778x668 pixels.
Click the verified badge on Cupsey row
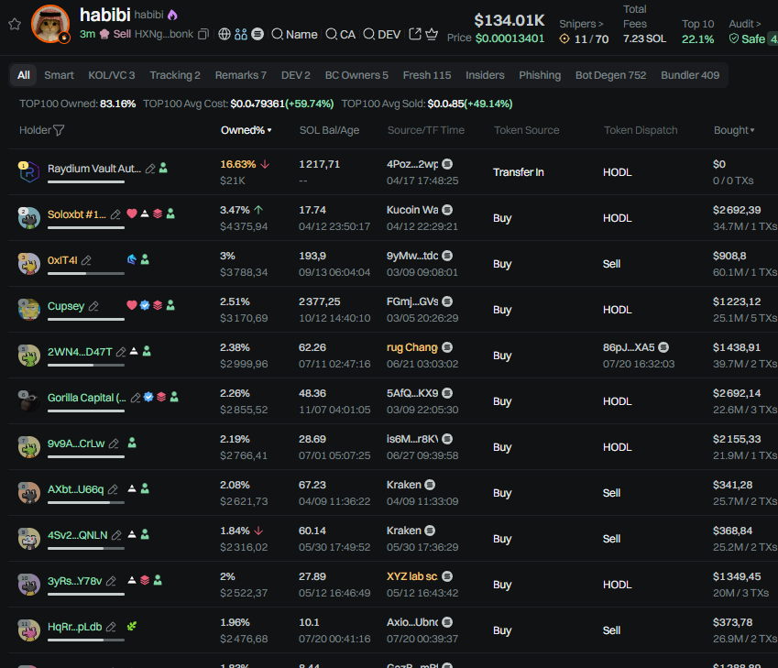click(x=145, y=305)
